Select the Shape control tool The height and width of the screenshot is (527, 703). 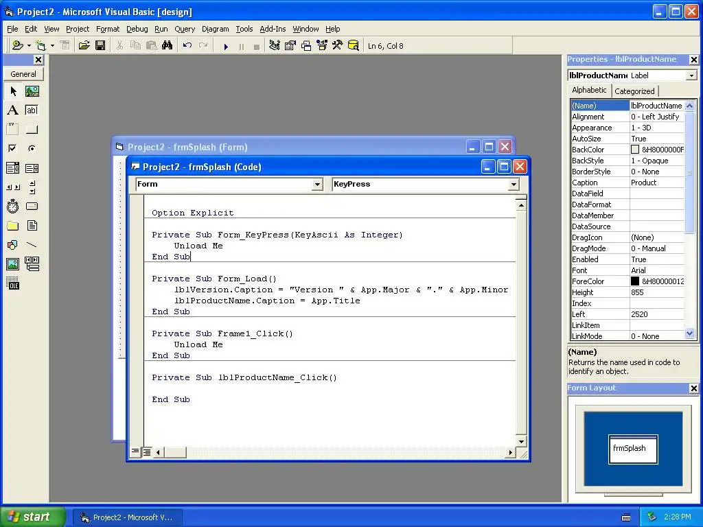13,245
